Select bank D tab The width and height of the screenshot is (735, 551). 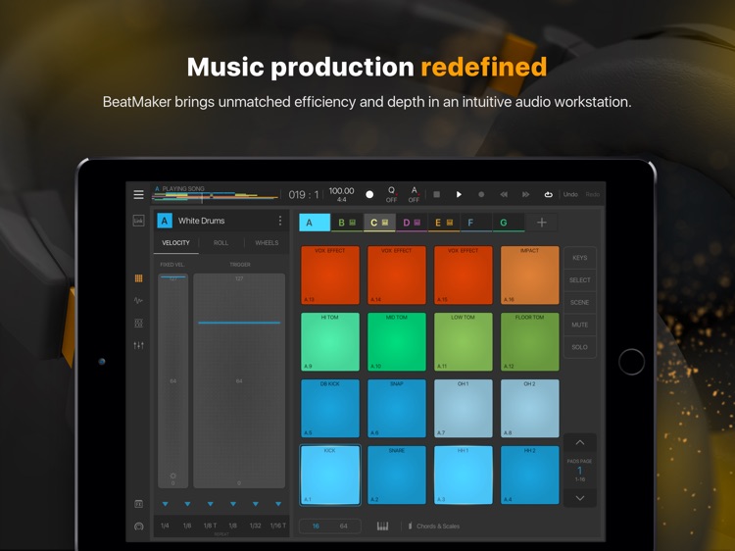pyautogui.click(x=412, y=223)
